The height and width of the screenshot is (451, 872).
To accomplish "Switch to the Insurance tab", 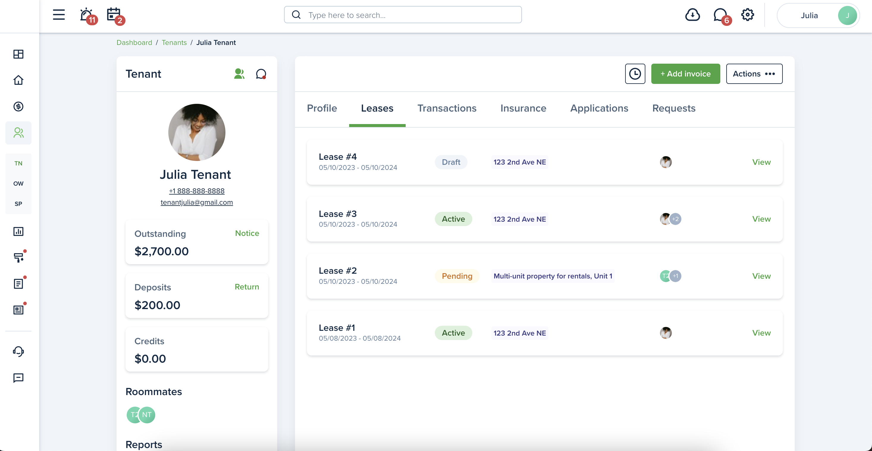I will (523, 108).
